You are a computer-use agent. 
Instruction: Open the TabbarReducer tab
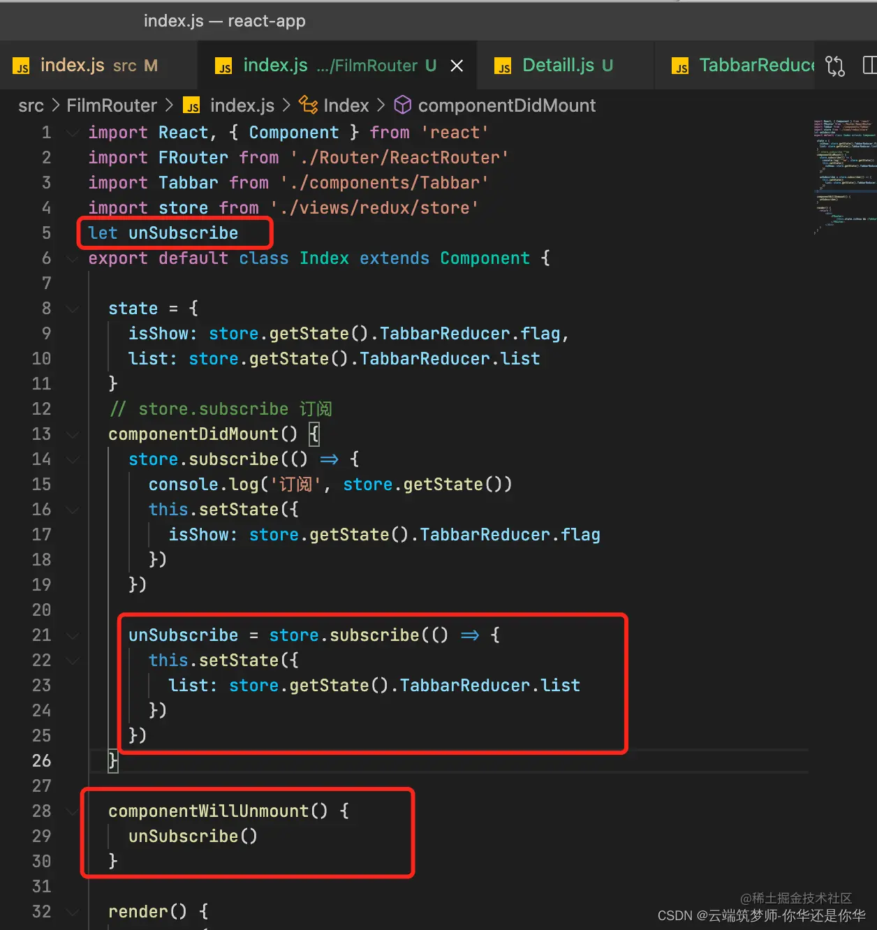(735, 66)
